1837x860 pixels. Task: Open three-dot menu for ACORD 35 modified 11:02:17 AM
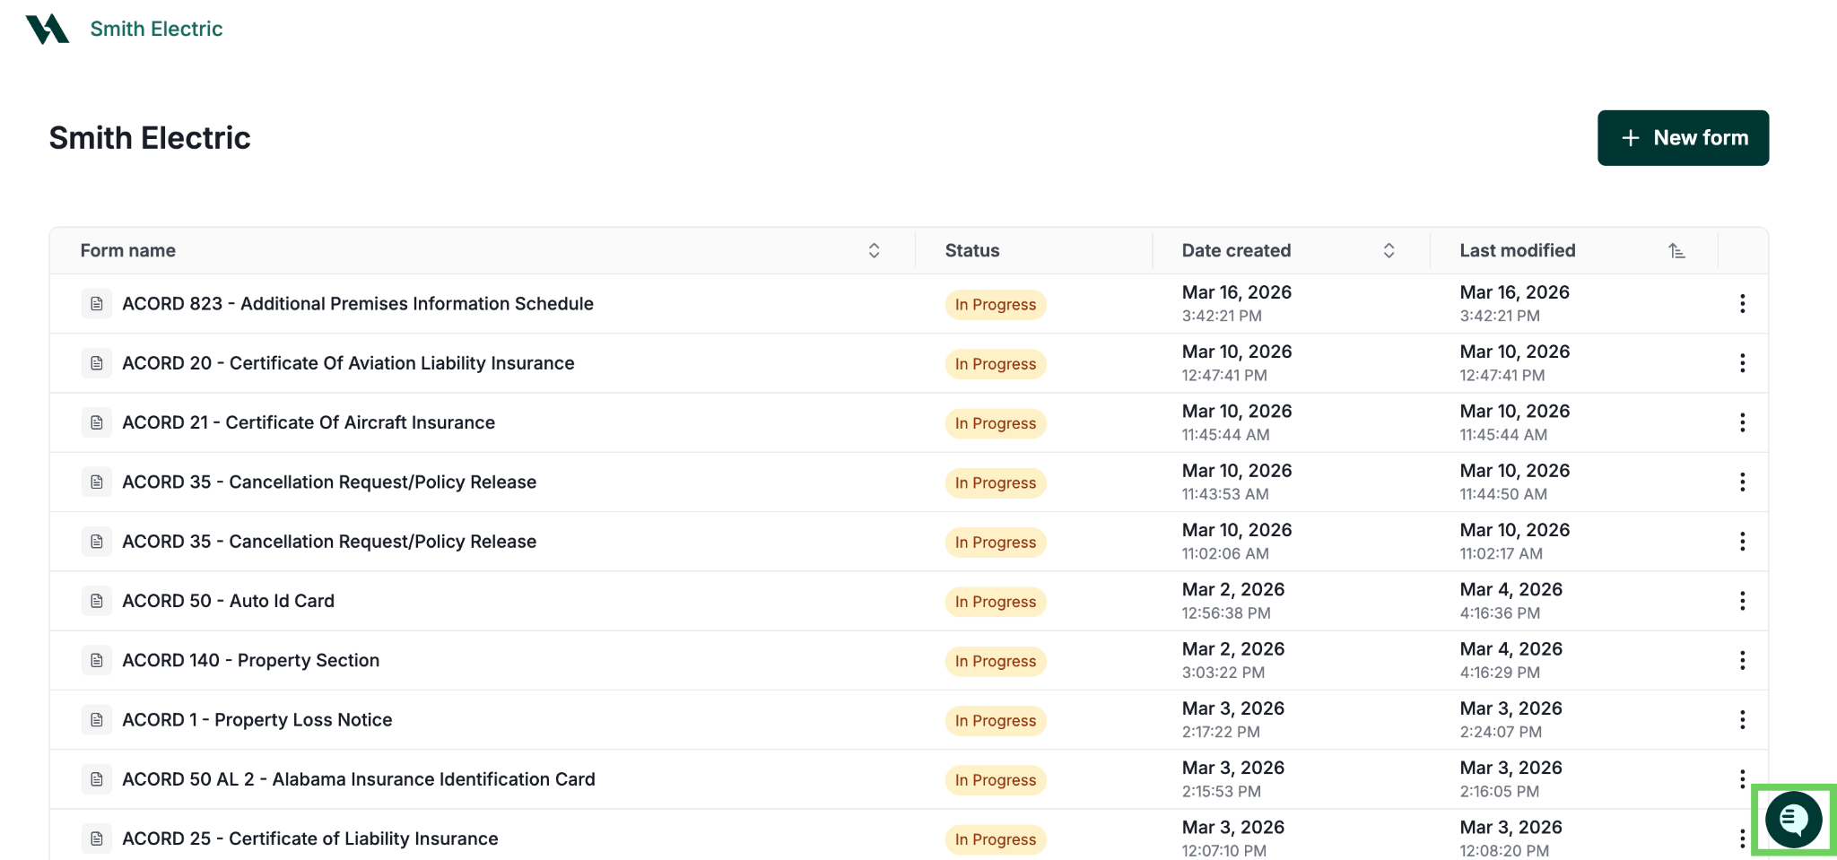1742,542
